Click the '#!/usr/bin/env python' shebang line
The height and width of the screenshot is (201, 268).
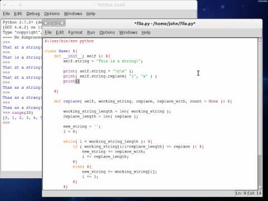69,41
